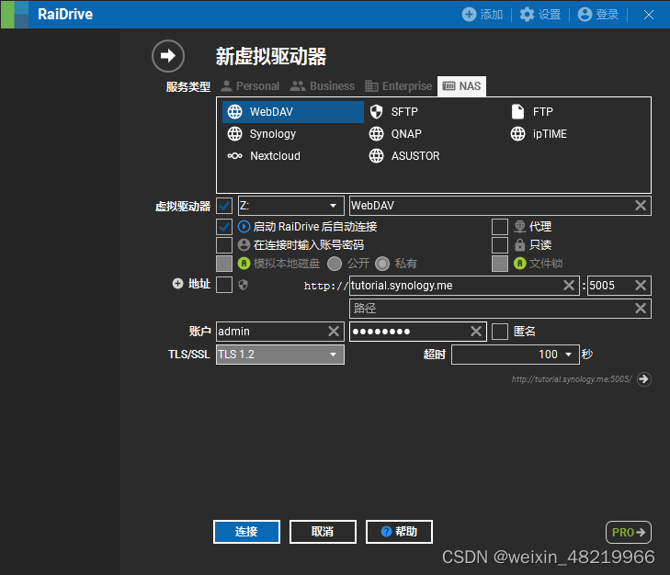670x575 pixels.
Task: Click the 登录 user icon
Action: point(585,14)
